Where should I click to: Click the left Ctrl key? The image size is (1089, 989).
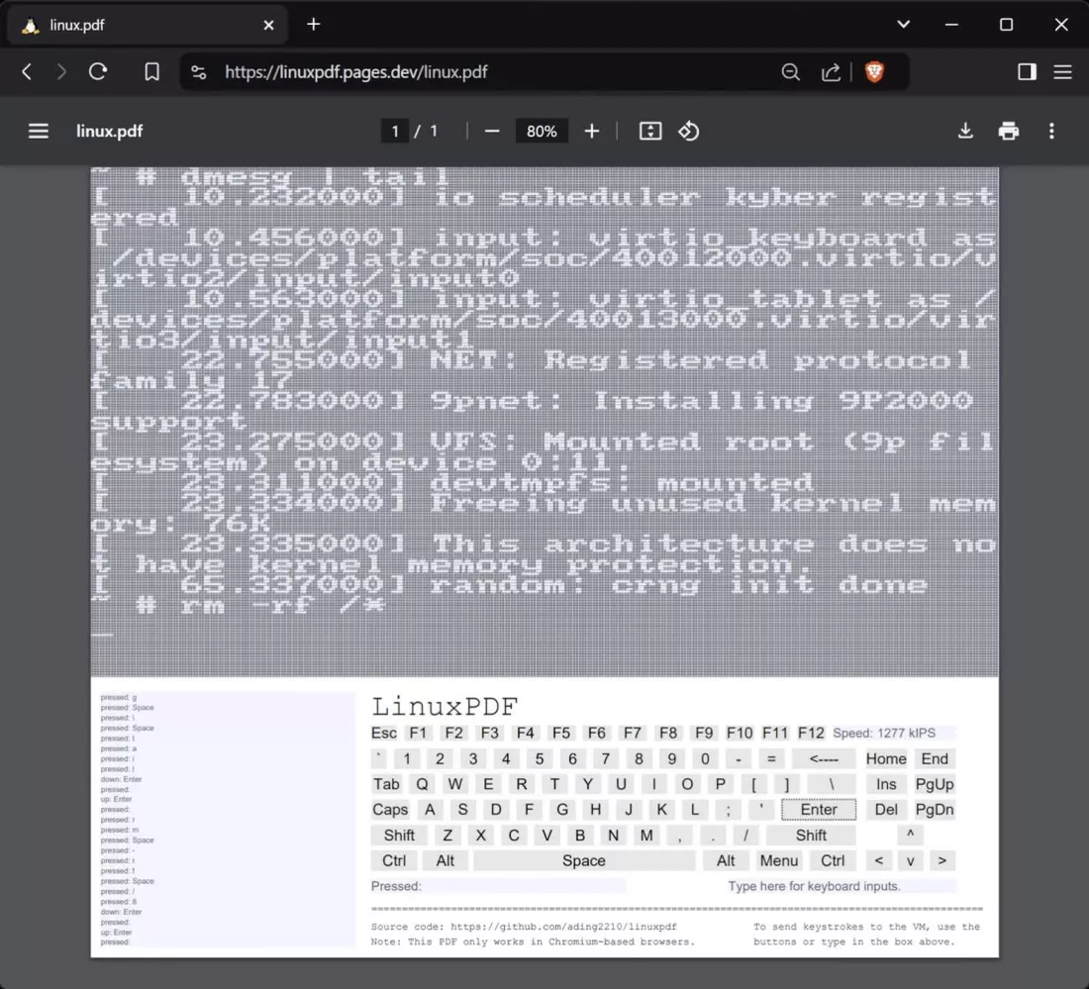(394, 861)
